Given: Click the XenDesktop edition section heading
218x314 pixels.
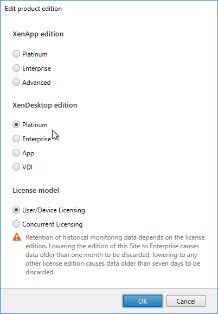Looking at the screenshot, I should coord(45,105).
